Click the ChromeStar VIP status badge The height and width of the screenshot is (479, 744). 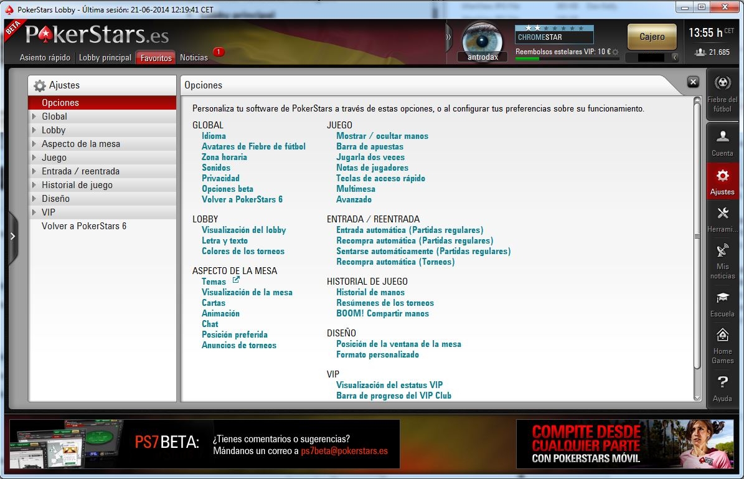click(553, 34)
